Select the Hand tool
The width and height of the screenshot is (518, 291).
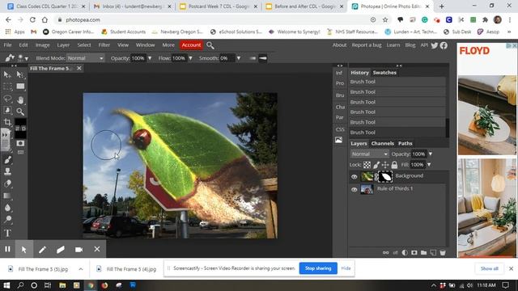click(20, 99)
